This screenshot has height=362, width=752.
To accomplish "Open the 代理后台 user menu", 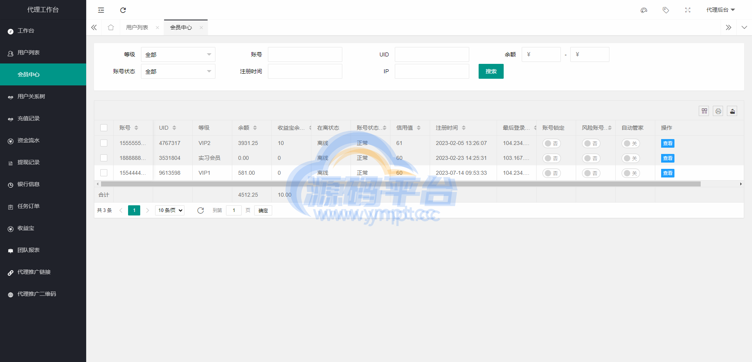I will tap(721, 10).
